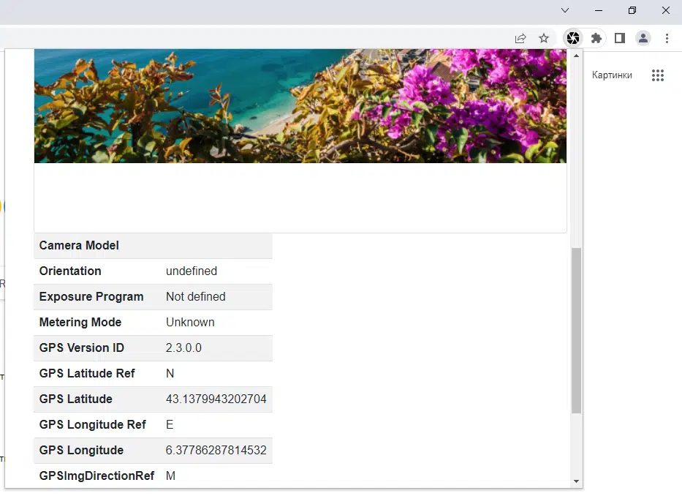The height and width of the screenshot is (496, 682).
Task: Click the latitude value 43.1379943202704
Action: click(216, 399)
